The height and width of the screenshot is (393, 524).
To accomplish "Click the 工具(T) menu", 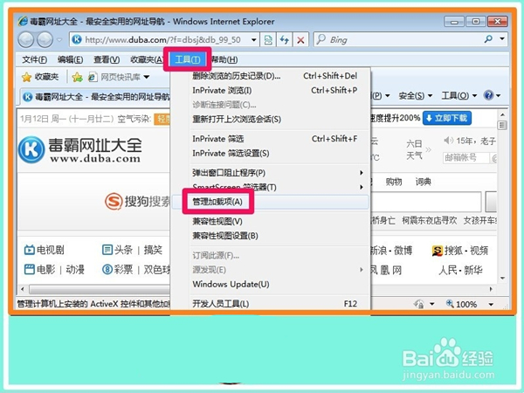I will (x=188, y=59).
